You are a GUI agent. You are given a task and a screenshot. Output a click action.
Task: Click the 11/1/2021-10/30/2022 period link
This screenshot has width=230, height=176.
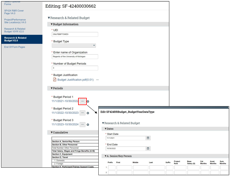pos(65,101)
